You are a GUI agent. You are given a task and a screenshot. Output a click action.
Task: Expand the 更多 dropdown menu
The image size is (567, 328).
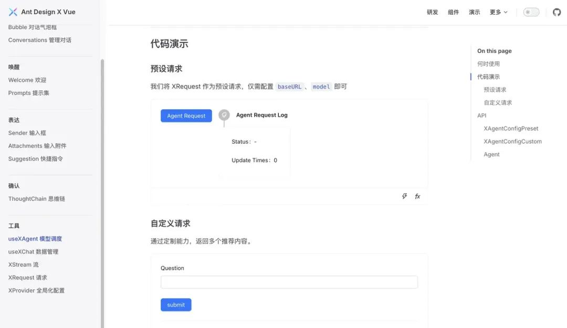(x=498, y=12)
